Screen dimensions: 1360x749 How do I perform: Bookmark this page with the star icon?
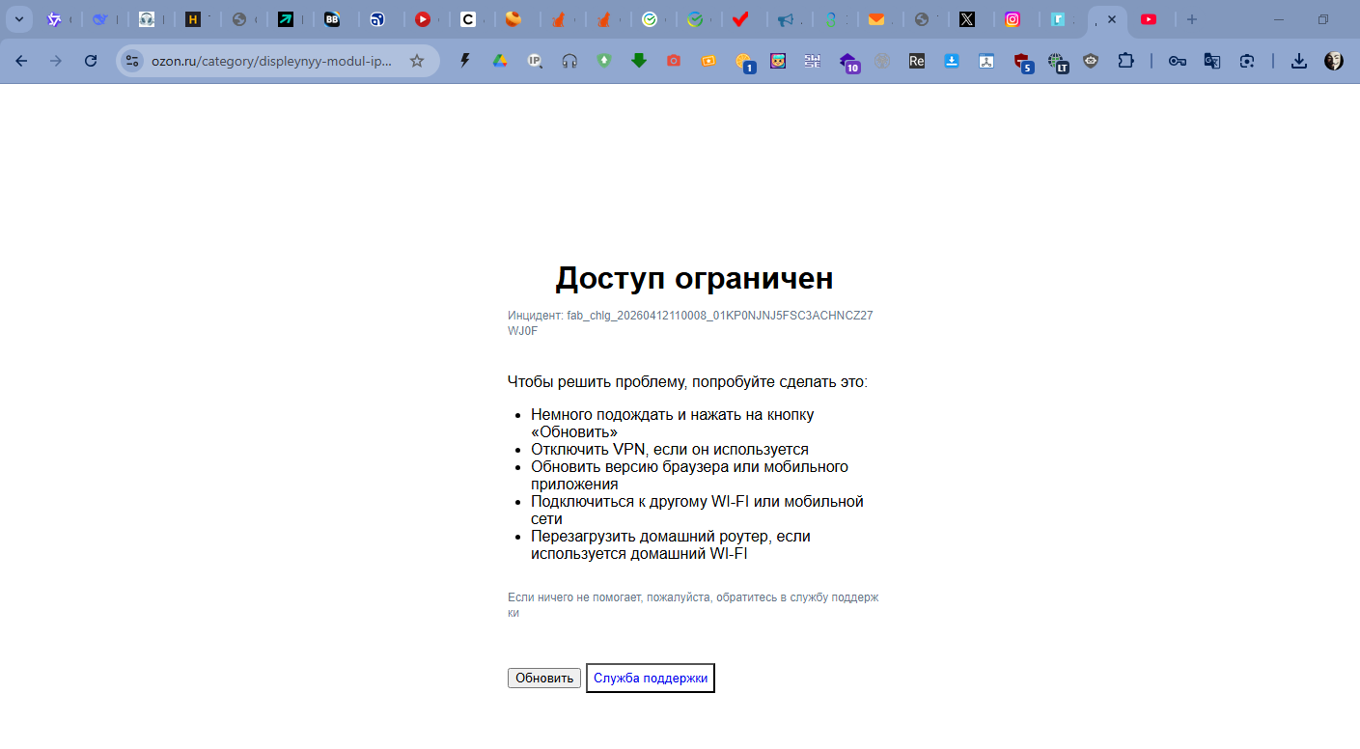tap(417, 61)
